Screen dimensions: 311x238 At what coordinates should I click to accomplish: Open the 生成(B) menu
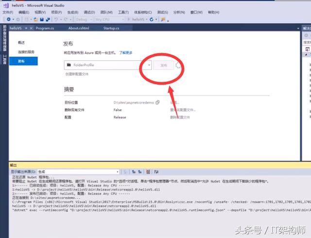(72, 12)
